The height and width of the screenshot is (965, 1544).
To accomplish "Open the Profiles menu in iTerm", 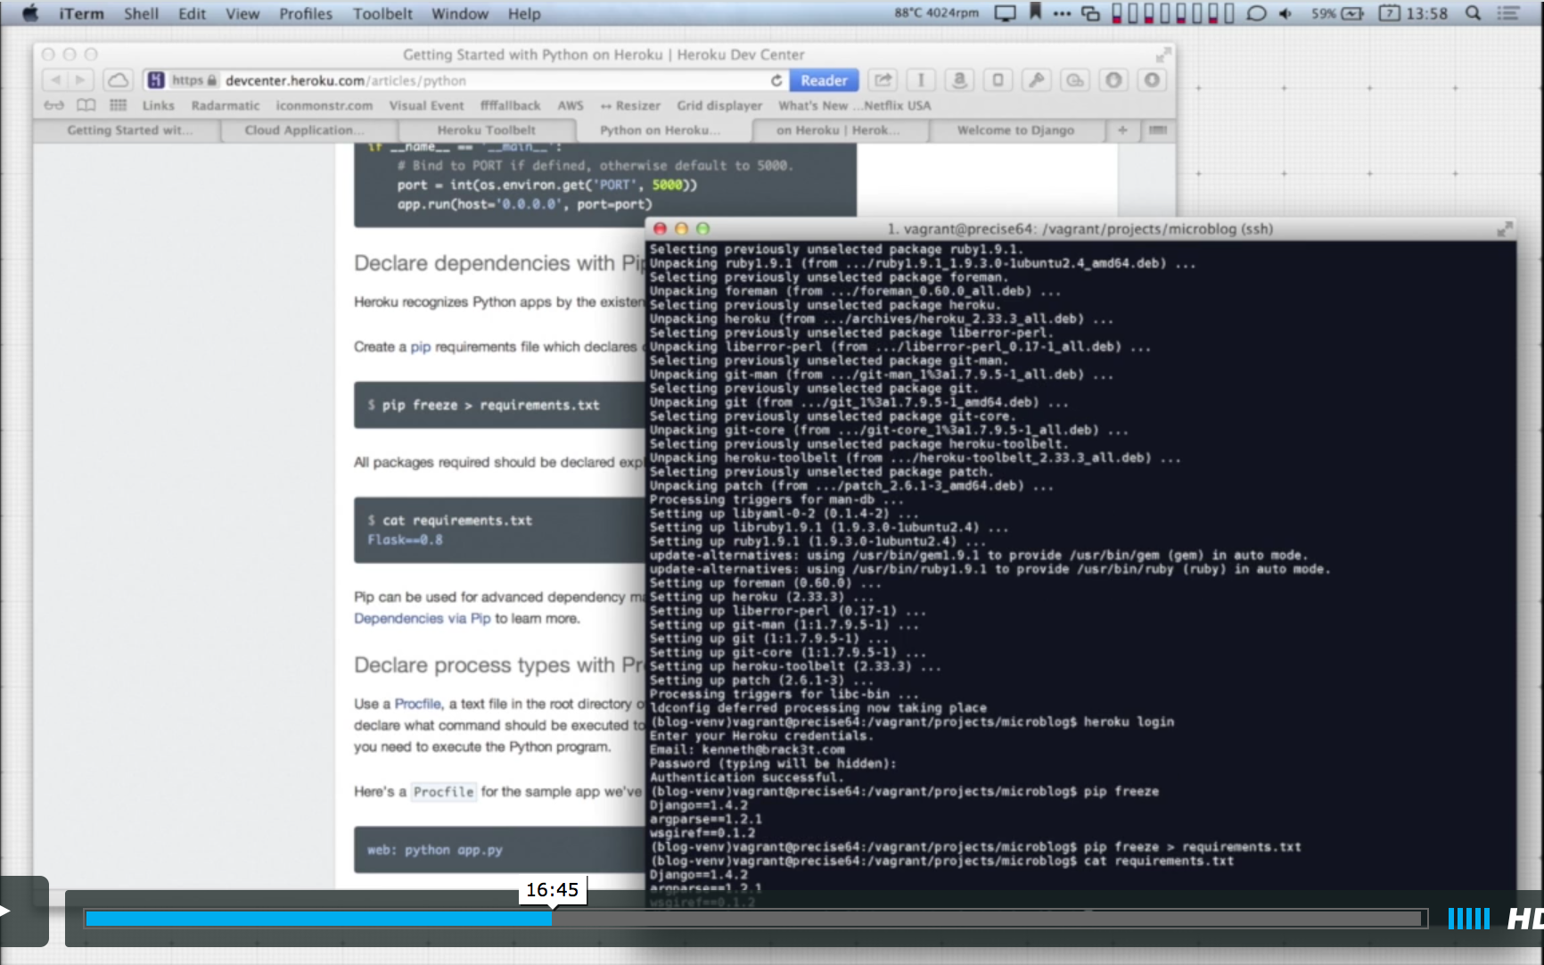I will point(305,13).
